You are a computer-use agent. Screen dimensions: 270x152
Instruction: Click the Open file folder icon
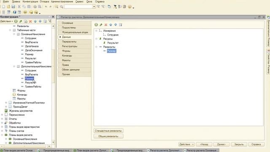8,7
